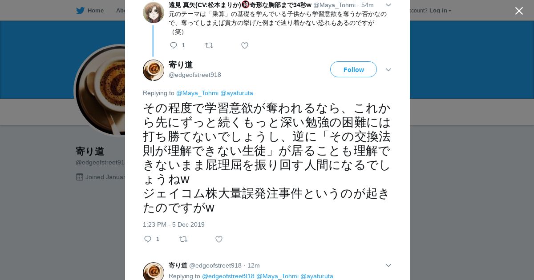The height and width of the screenshot is (280, 534).
Task: Reply to Maya_Tohmi's tweet with the comment icon
Action: pos(174,45)
